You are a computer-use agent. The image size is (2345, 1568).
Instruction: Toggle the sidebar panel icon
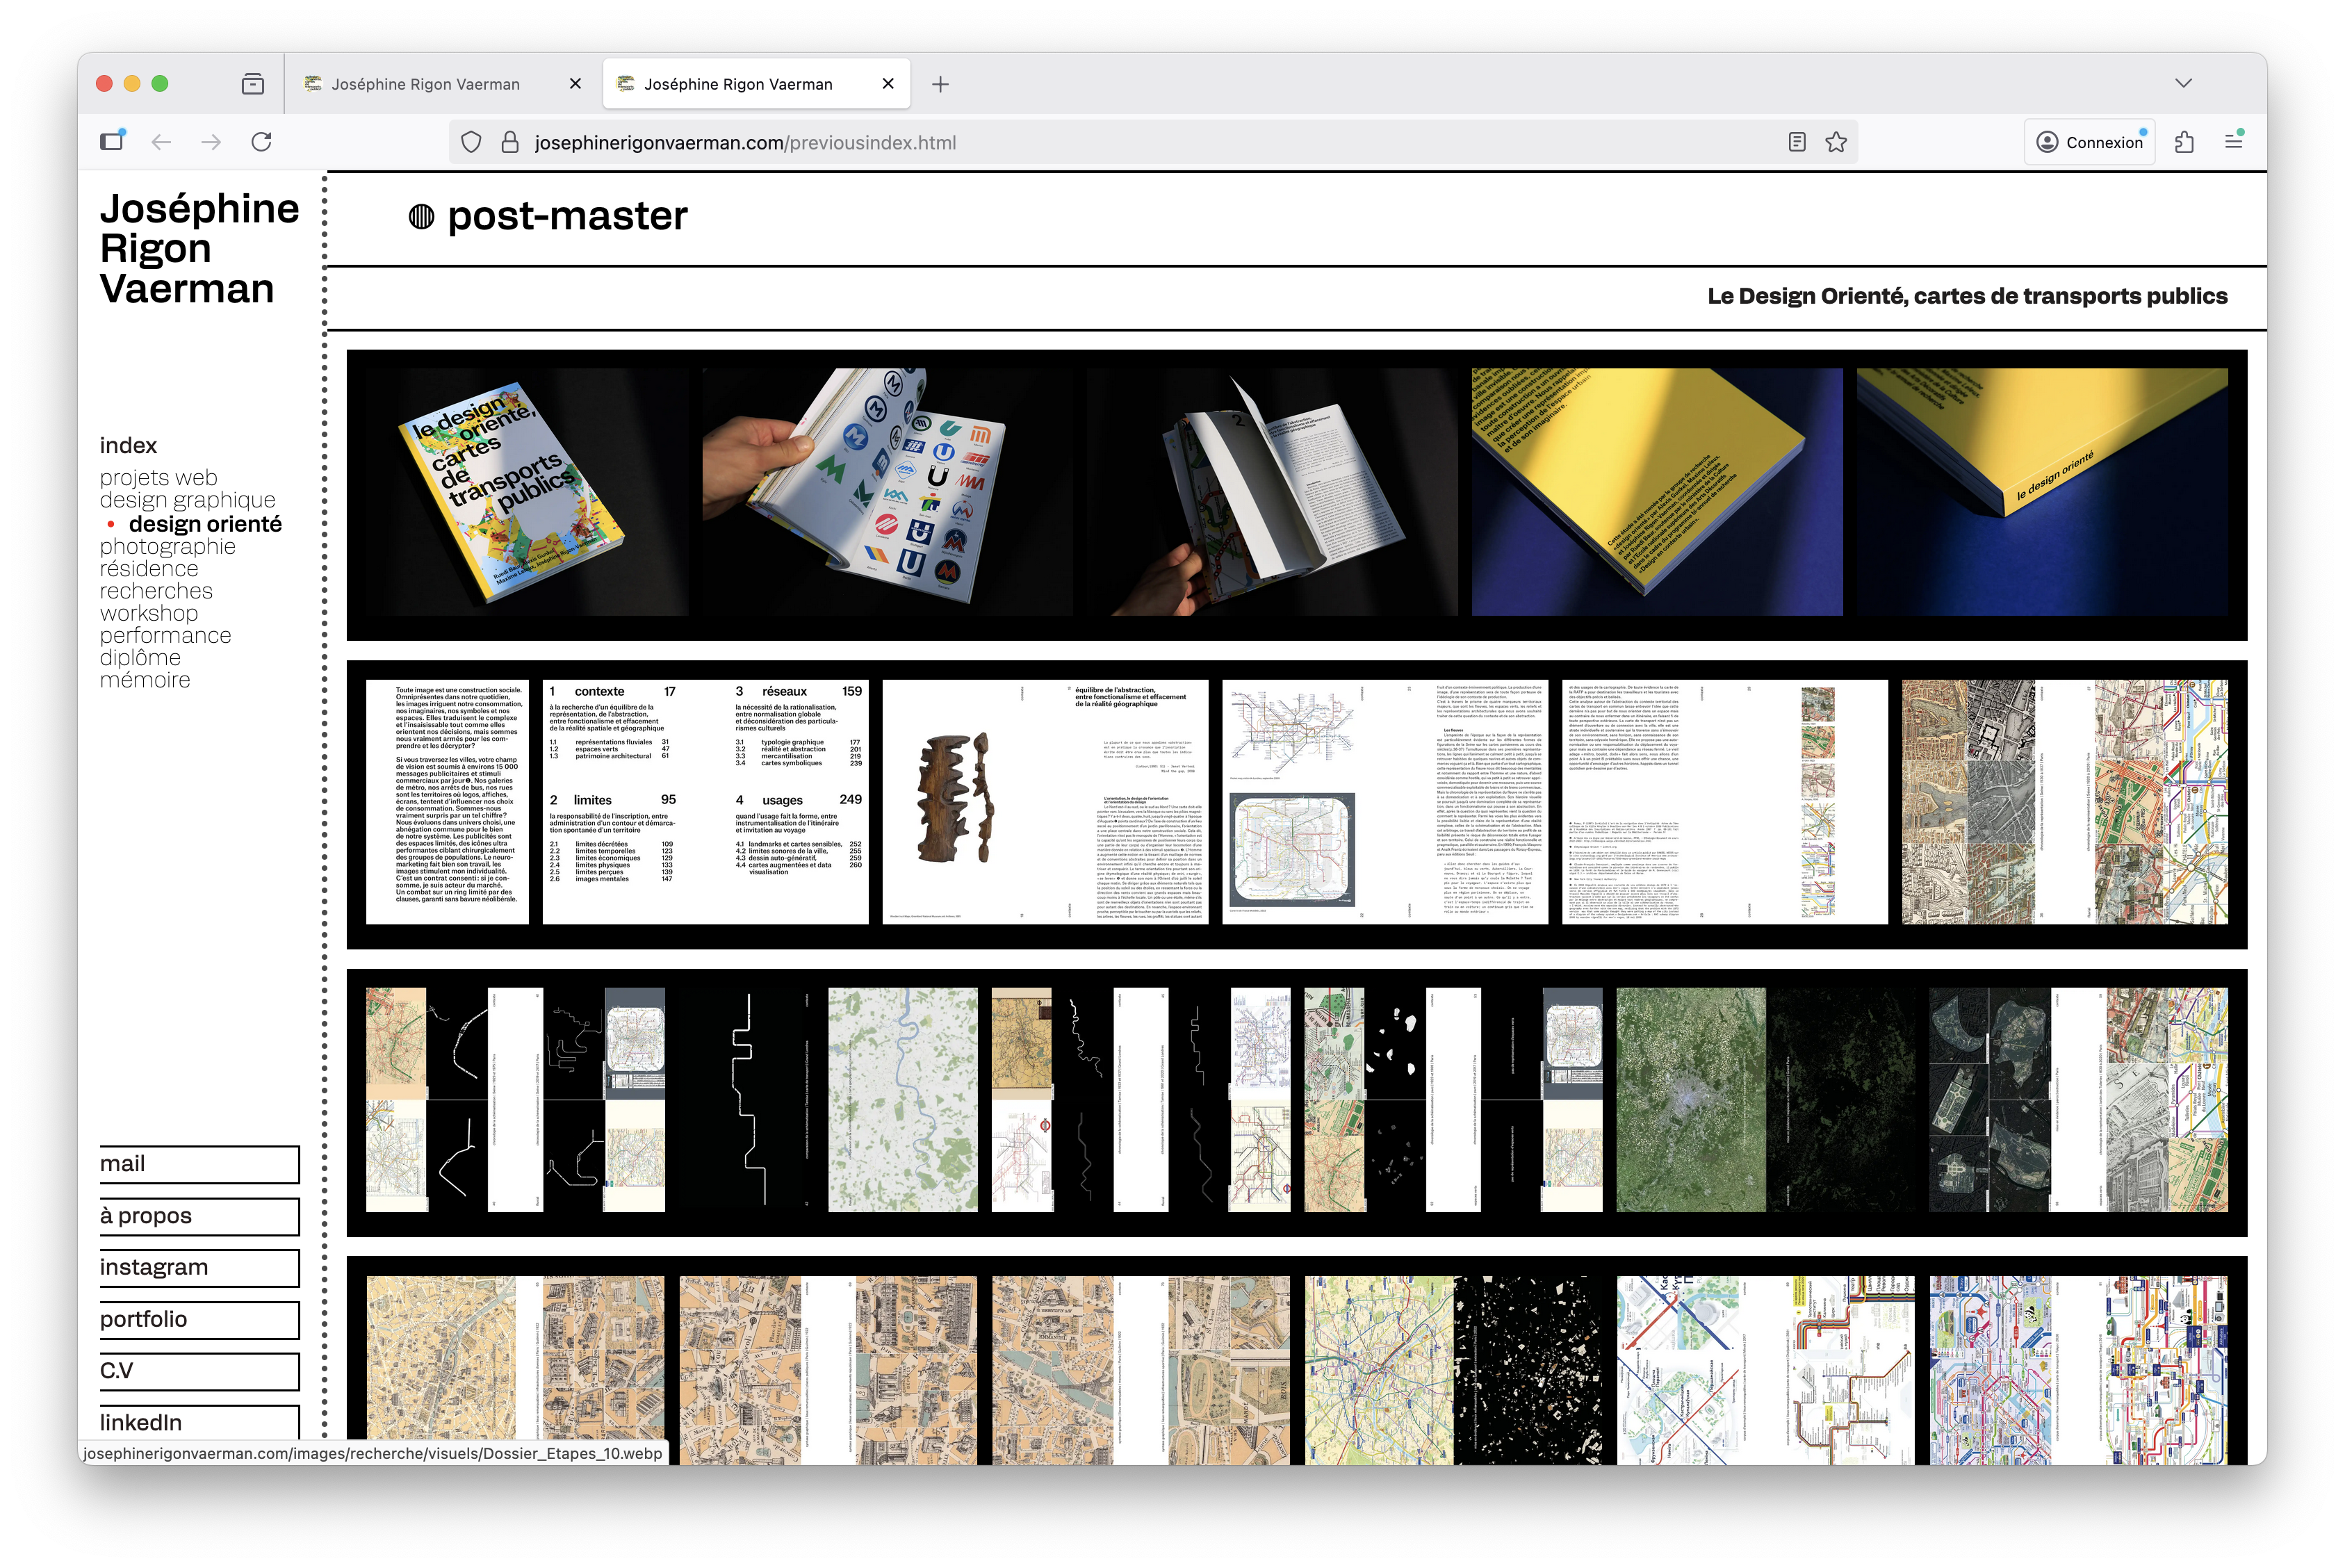(112, 141)
